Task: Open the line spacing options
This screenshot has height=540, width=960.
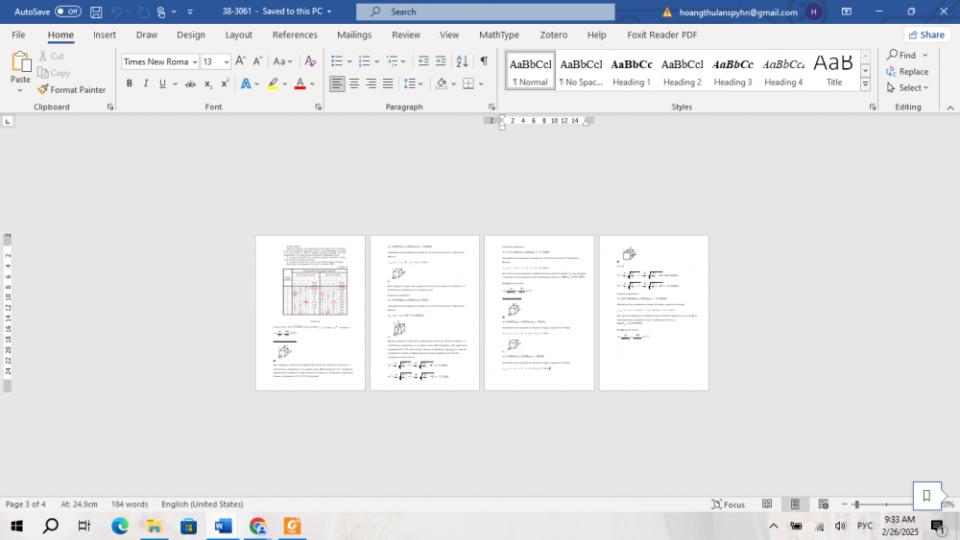Action: 411,84
